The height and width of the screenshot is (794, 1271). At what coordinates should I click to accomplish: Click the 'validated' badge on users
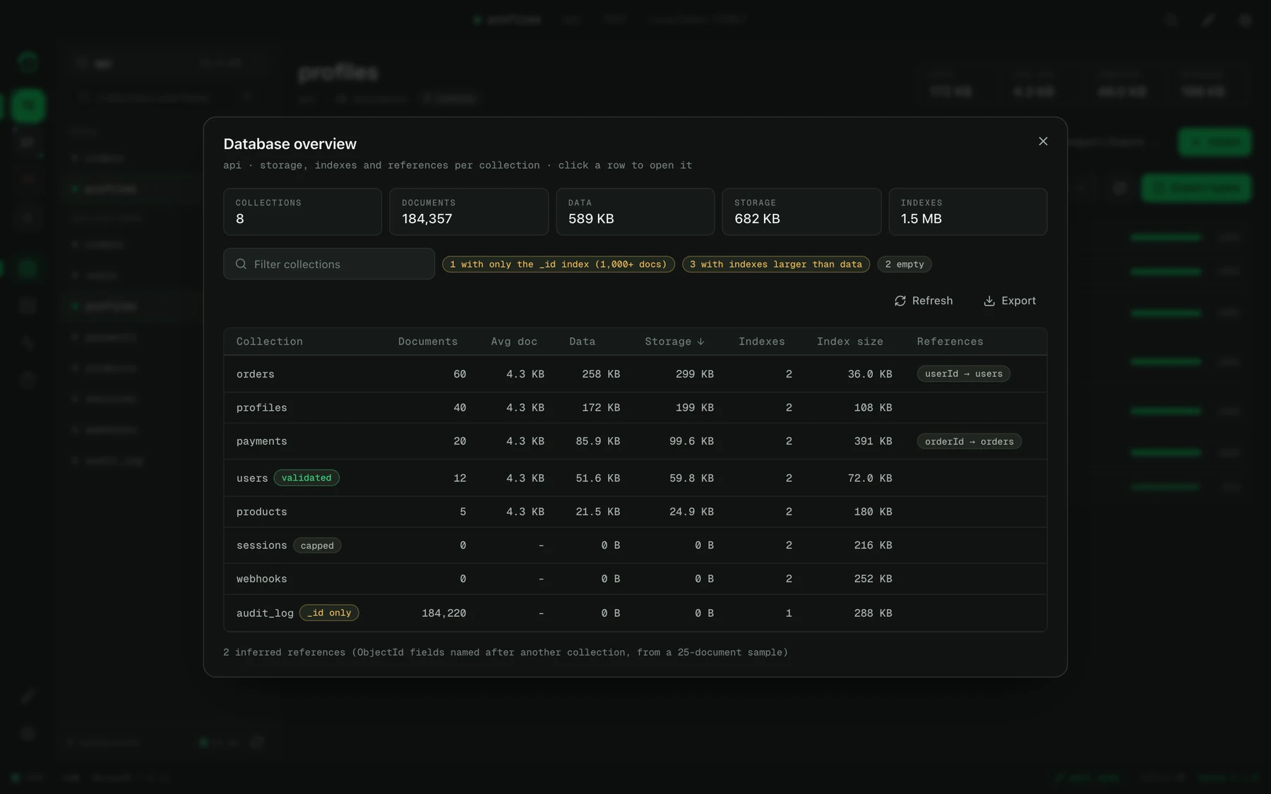[306, 478]
